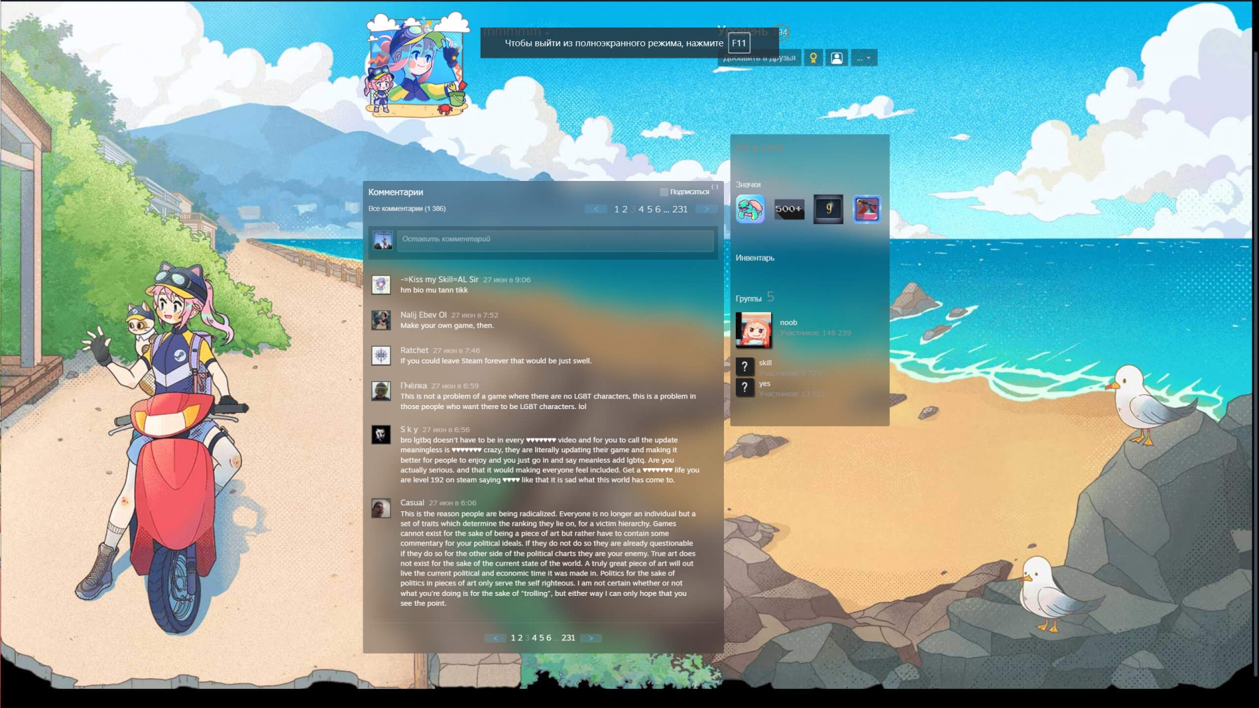
Task: Expand the username dropdown arrow
Action: (547, 33)
